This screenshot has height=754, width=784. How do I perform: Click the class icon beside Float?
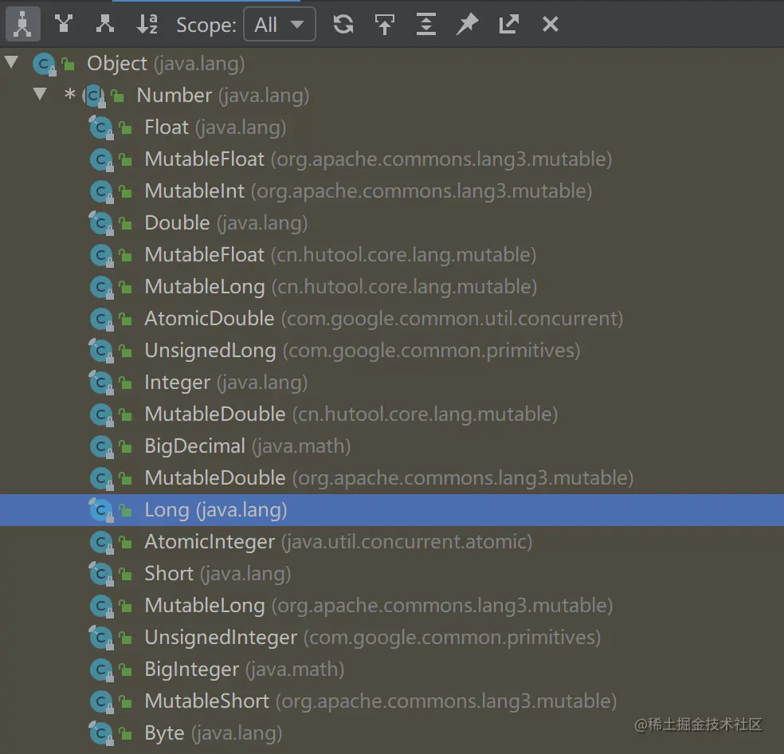(x=101, y=128)
